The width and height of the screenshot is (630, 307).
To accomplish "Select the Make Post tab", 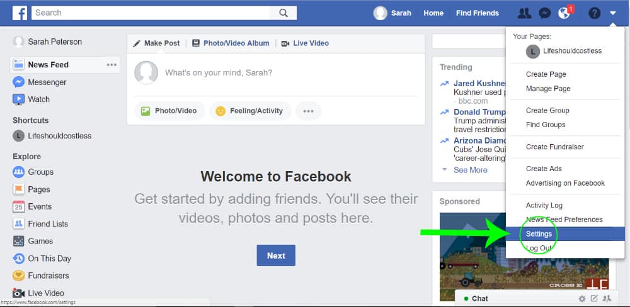I will point(157,43).
